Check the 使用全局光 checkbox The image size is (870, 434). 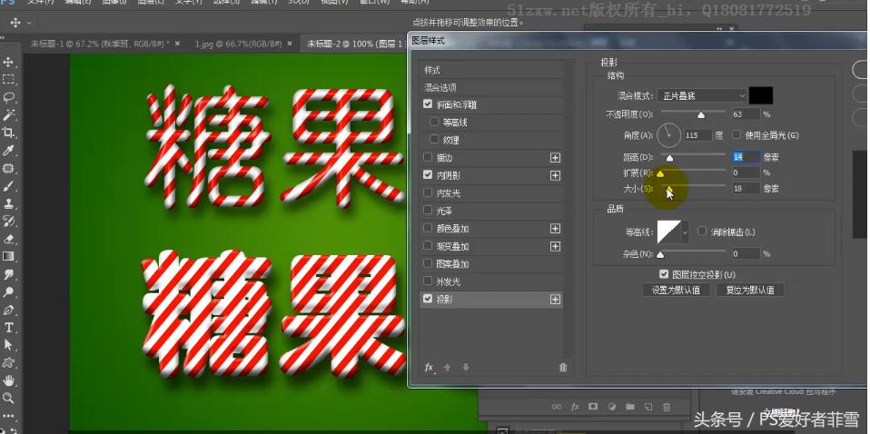coord(737,134)
